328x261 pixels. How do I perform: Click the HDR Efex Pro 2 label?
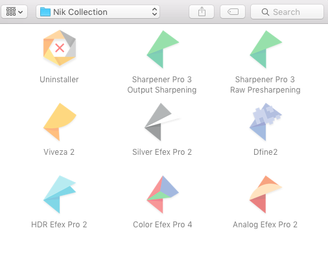tap(59, 225)
